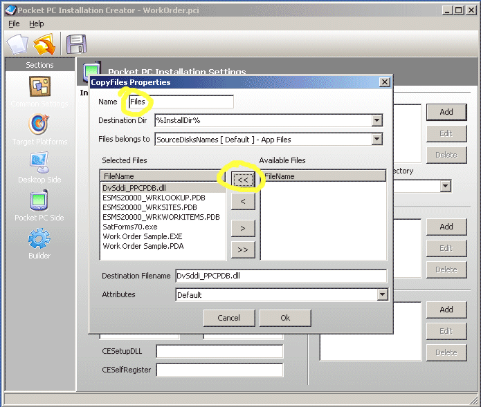This screenshot has width=481, height=407.
Task: Close the CopyFiles Properties dialog
Action: [x=385, y=82]
